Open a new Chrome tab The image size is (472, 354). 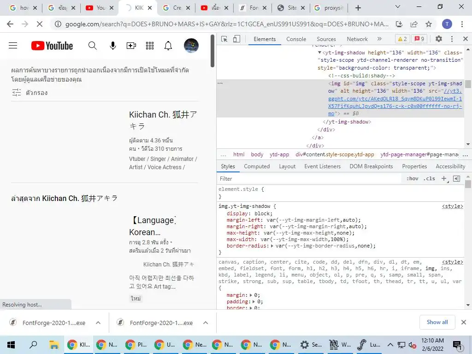[358, 8]
